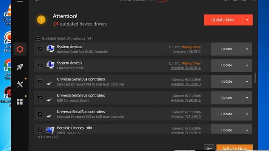269x151 pixels.
Task: Click the yellow attention warning icon
Action: 41,20
